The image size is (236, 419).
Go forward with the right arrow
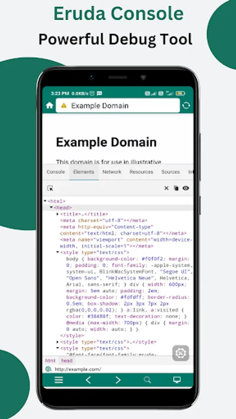118,380
